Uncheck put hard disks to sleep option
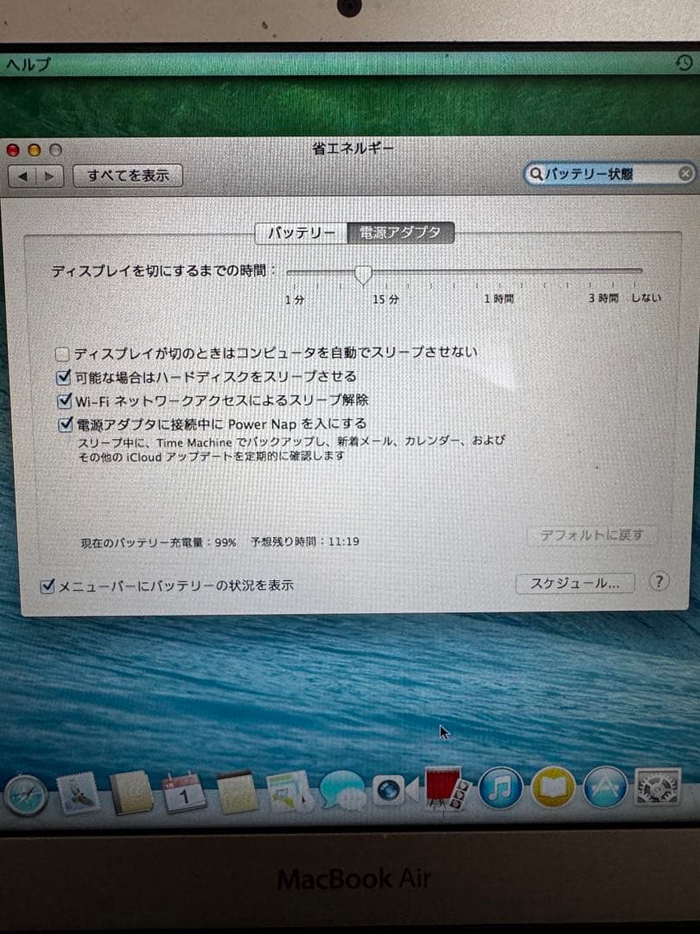This screenshot has height=934, width=700. [x=63, y=377]
